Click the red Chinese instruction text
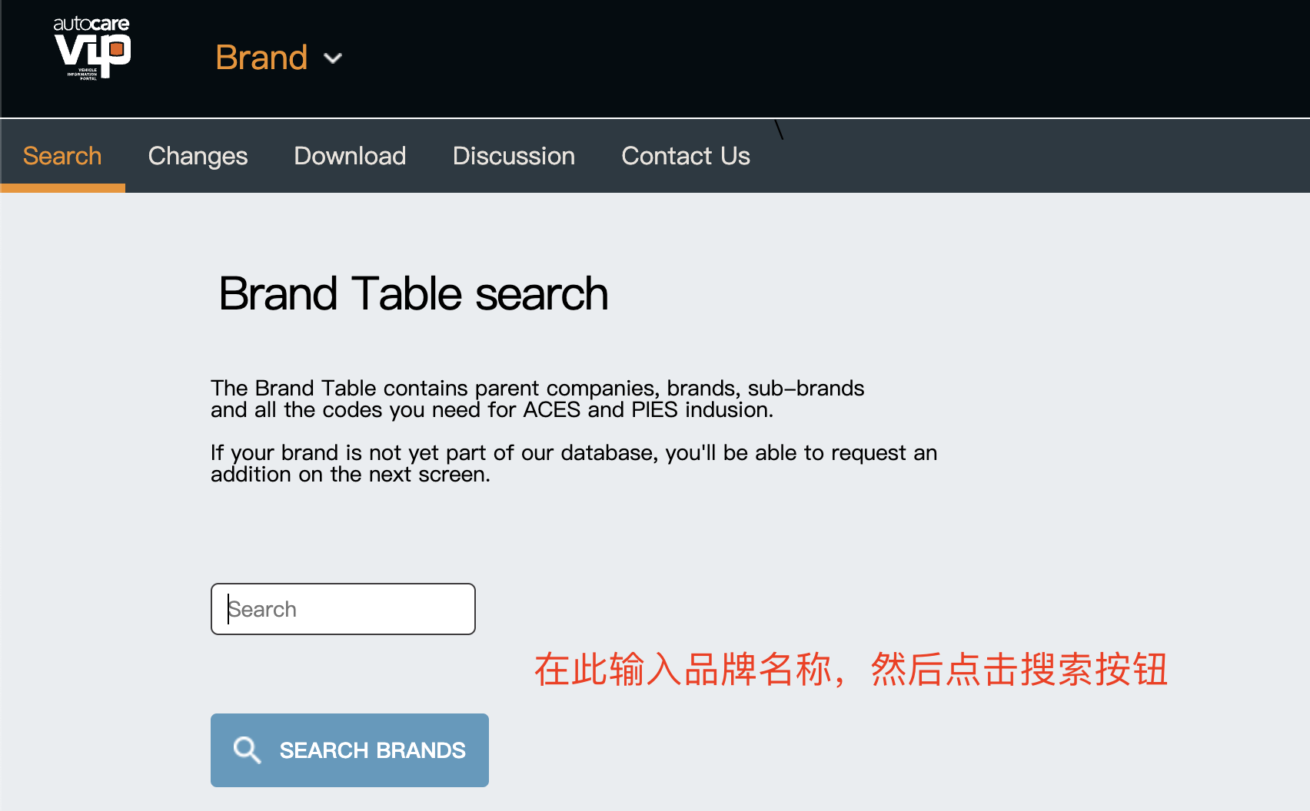1310x811 pixels. click(x=851, y=669)
